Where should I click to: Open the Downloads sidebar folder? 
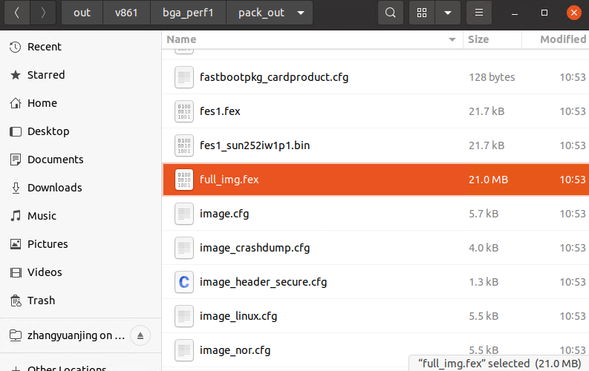pyautogui.click(x=54, y=188)
